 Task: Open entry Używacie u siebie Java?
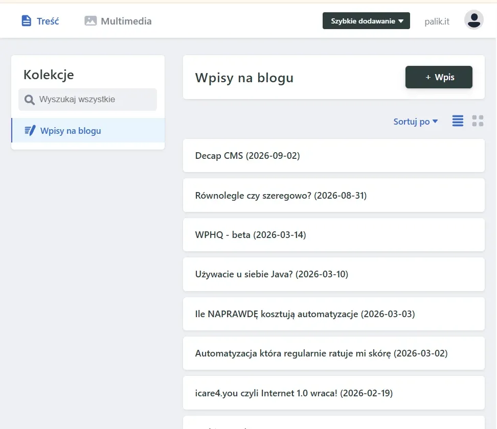334,274
